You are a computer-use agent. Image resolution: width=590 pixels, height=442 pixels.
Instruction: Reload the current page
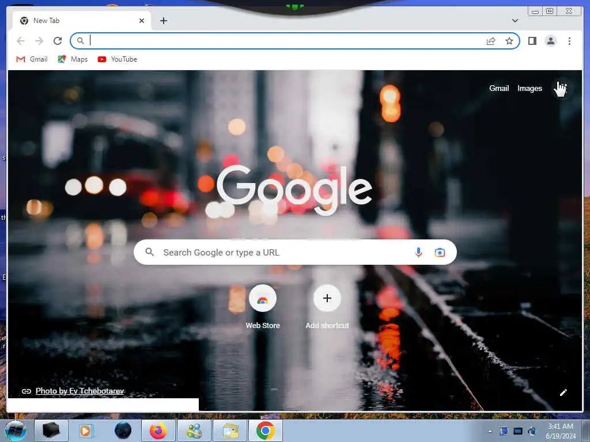click(x=58, y=41)
